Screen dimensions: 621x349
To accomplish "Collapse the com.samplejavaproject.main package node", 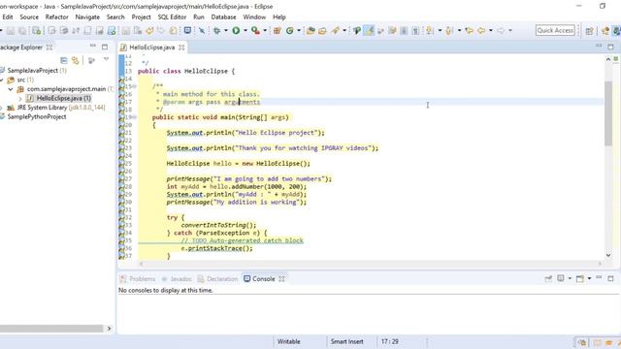I will tap(11, 89).
